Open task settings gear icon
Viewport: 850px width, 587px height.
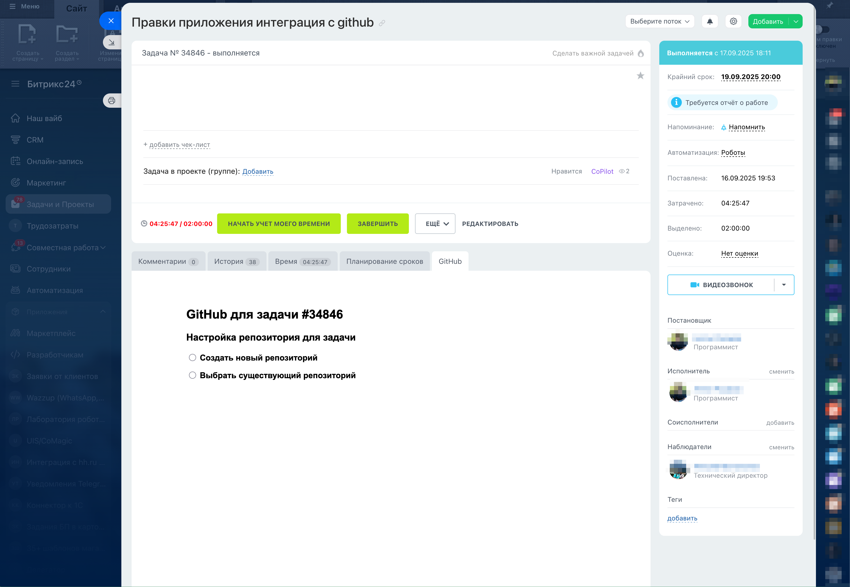point(733,21)
